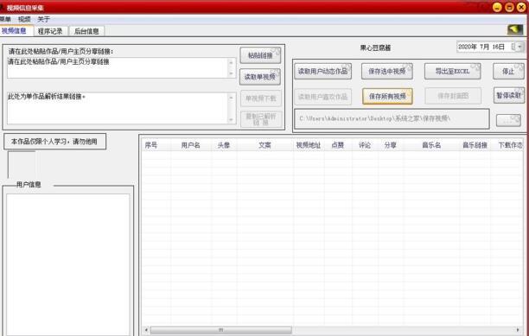Open the 视频 menu
529x336 pixels.
tap(24, 19)
